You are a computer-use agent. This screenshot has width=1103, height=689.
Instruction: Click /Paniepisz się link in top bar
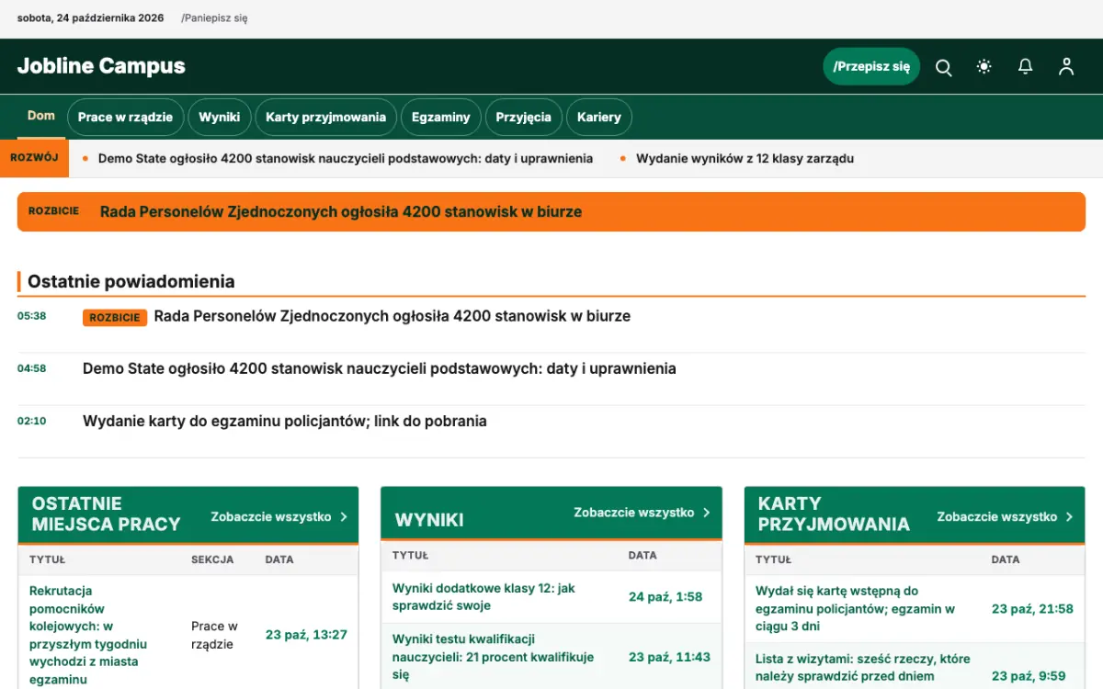coord(214,18)
